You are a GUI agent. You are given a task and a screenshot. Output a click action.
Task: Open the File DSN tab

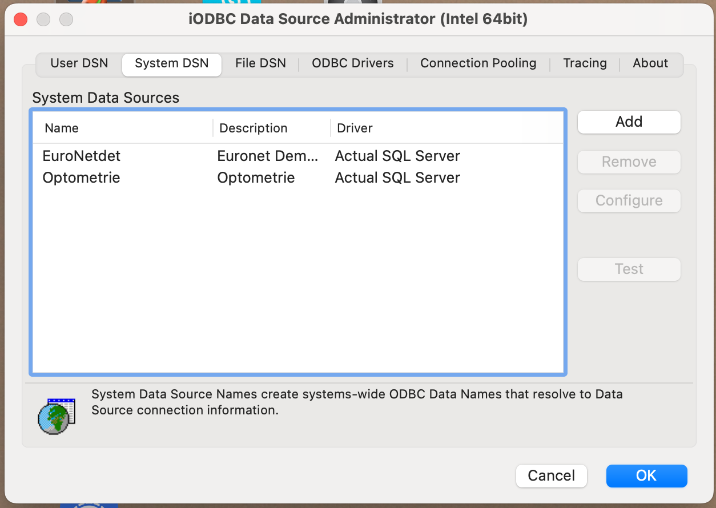pos(260,63)
